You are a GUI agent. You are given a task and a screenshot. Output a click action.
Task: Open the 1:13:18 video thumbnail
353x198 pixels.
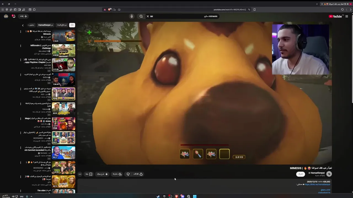tap(63, 167)
